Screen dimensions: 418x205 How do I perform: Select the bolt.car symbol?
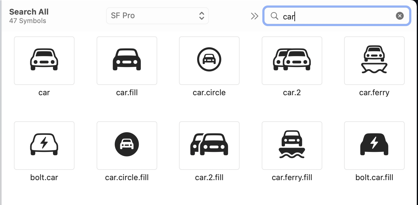click(44, 145)
